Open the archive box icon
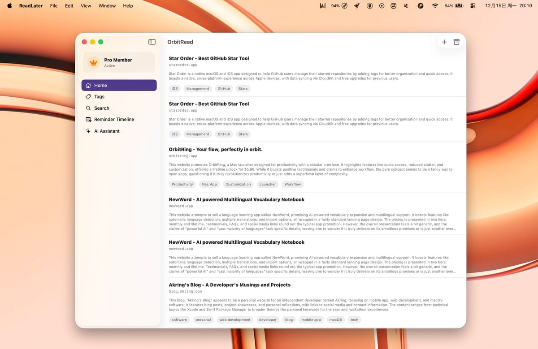This screenshot has width=538, height=349. coord(456,42)
